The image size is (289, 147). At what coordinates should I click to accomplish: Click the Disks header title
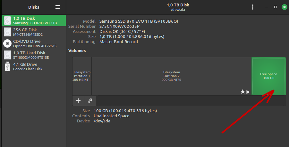click(34, 7)
